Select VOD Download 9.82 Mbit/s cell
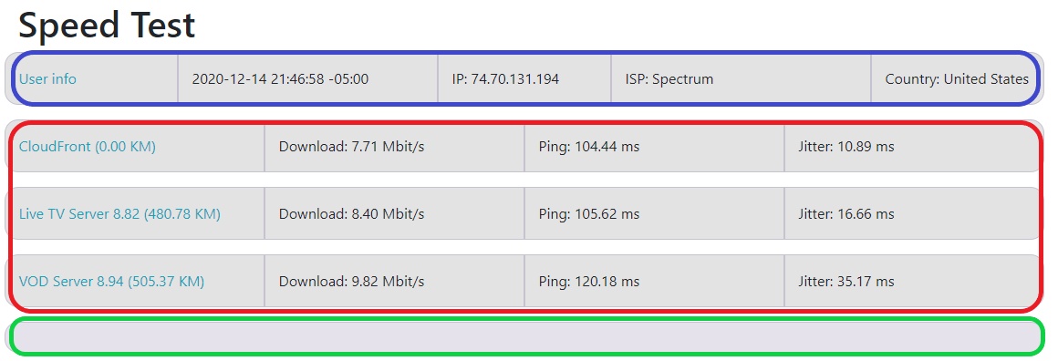 coord(394,282)
